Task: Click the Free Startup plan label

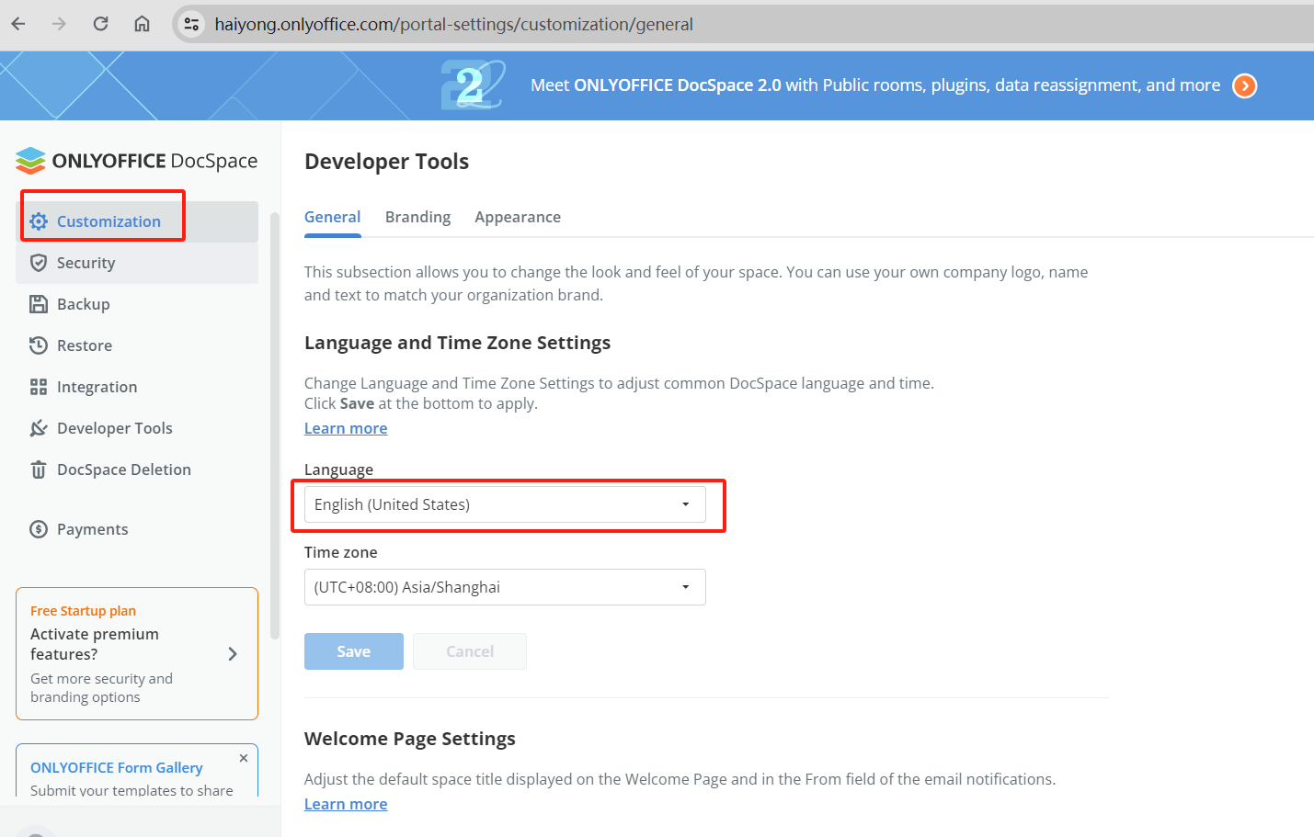Action: [83, 611]
